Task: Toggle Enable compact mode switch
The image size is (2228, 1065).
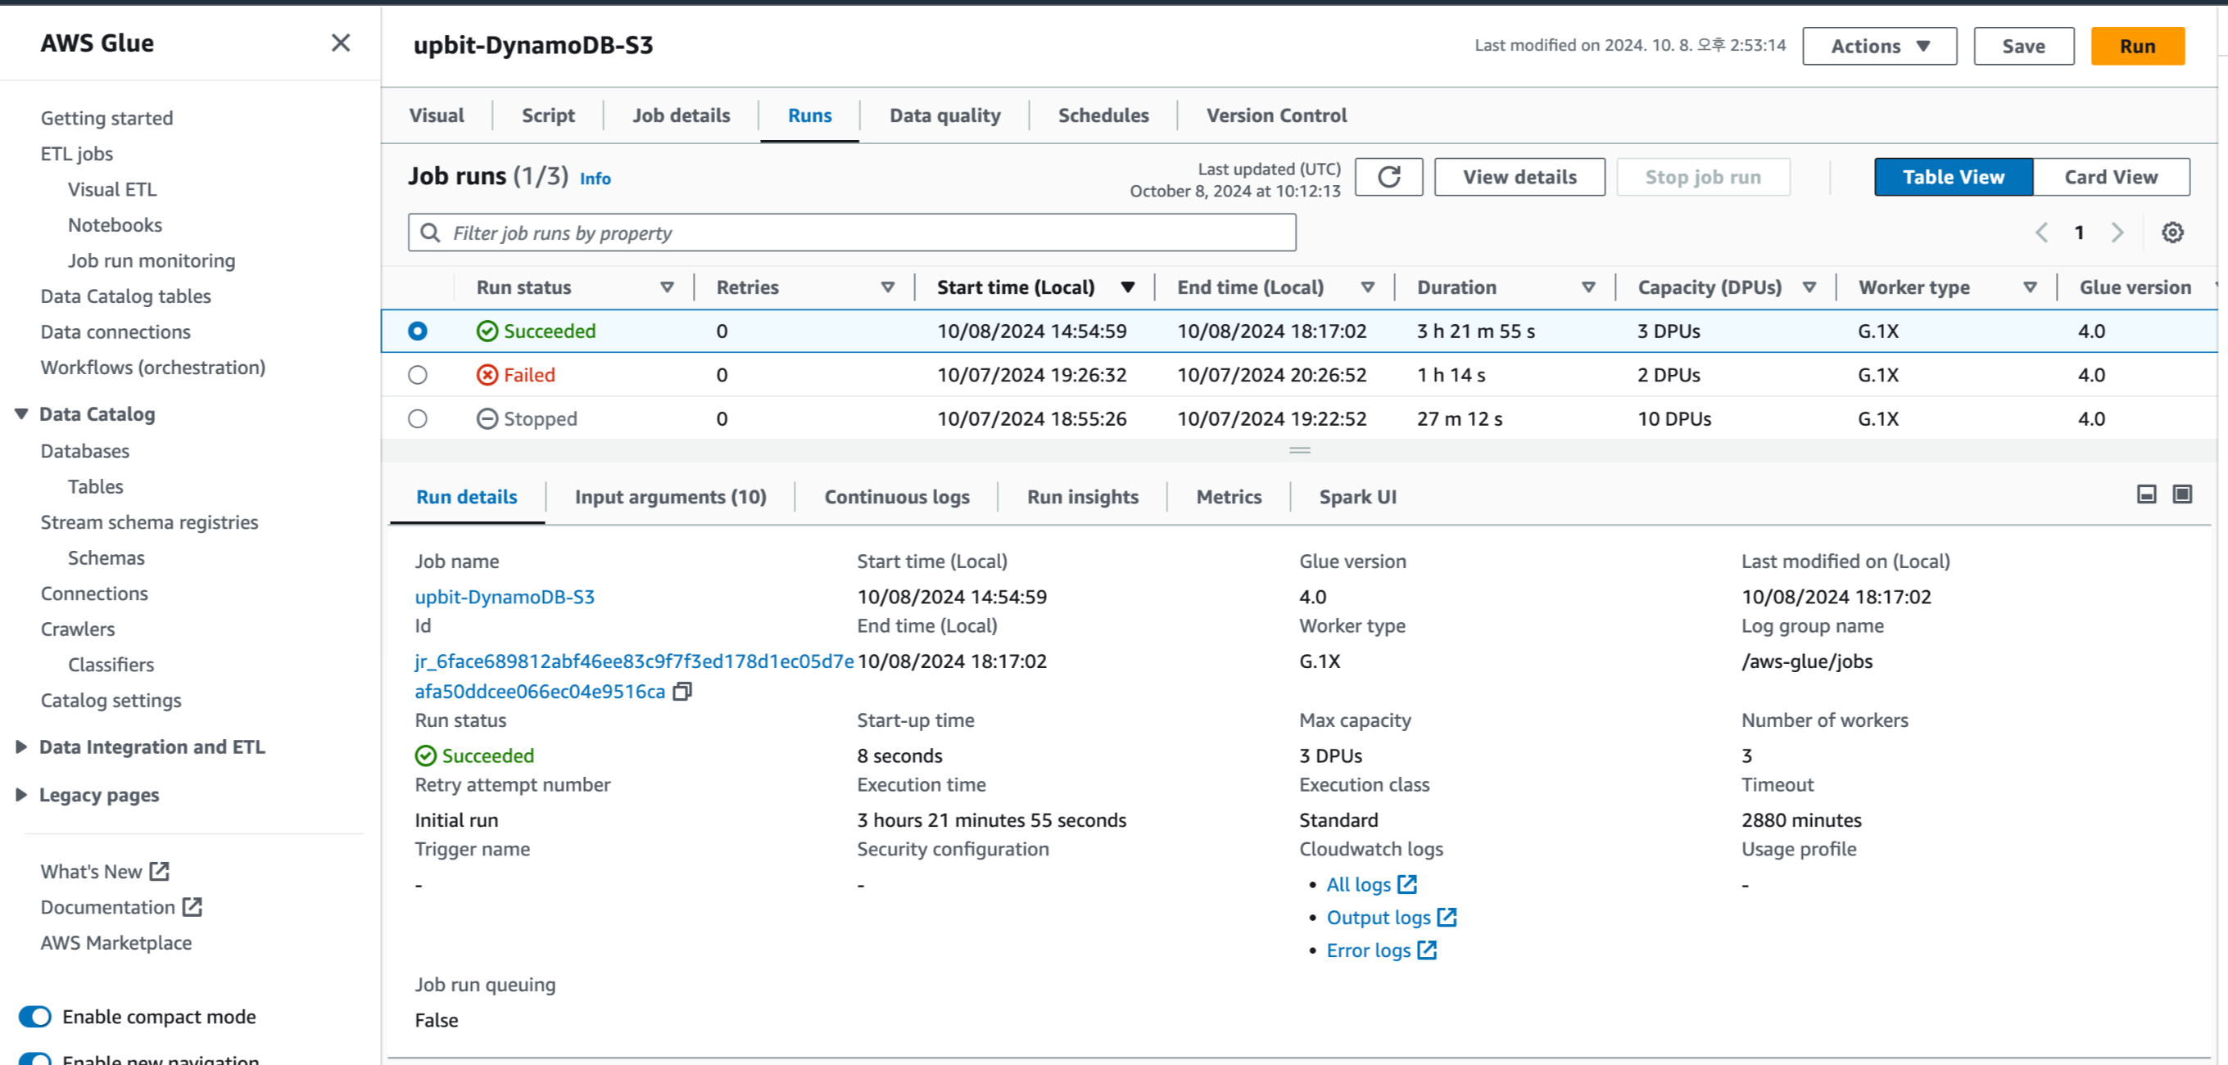Action: [x=35, y=1017]
